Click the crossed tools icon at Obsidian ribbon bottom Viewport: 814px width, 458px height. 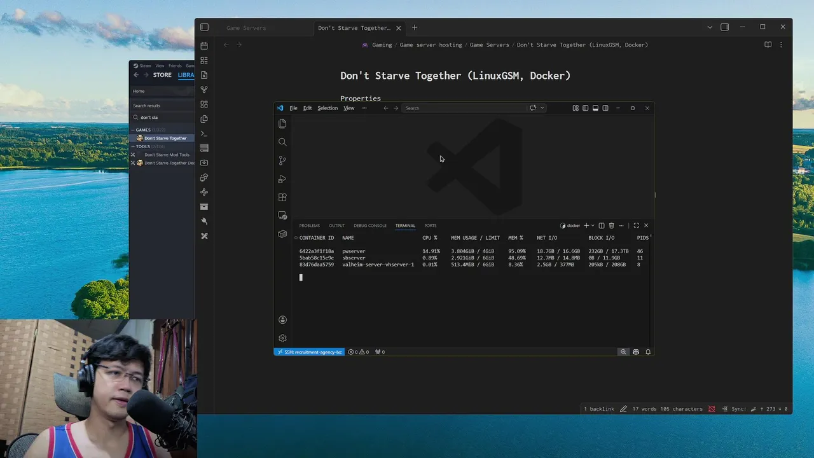[204, 236]
